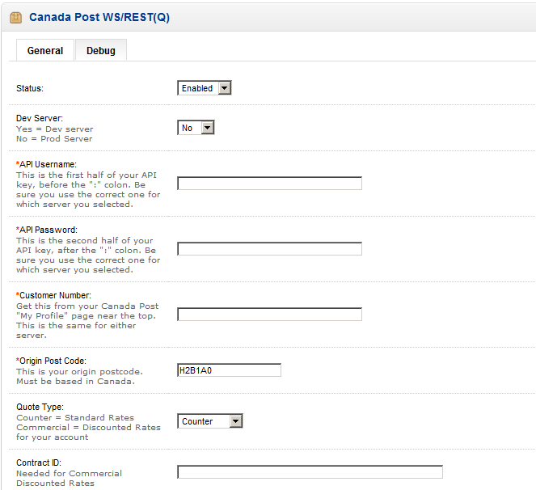The height and width of the screenshot is (490, 536).
Task: Switch to the General tab
Action: (45, 50)
